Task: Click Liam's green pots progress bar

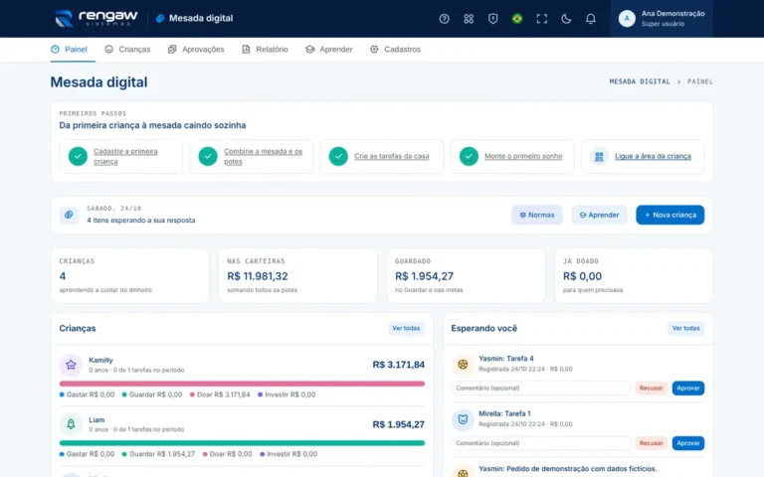Action: tap(242, 443)
